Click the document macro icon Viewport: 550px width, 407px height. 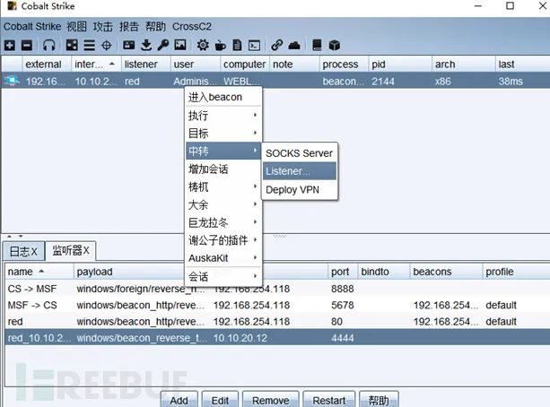coord(238,45)
